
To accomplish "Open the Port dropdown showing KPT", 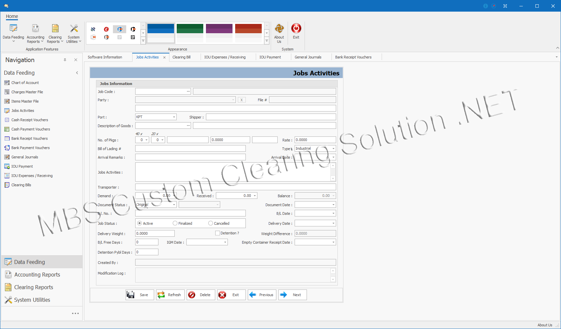I will click(174, 117).
